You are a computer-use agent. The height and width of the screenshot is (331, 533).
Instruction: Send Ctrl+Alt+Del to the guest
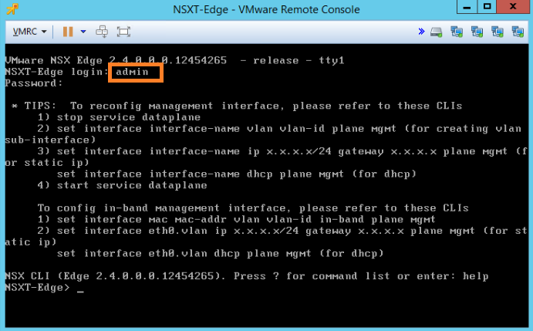(x=102, y=32)
